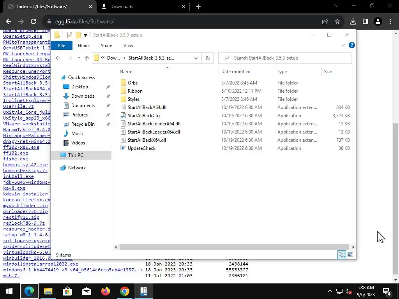Open a new Chrome tab
399x299 pixels.
point(198,7)
